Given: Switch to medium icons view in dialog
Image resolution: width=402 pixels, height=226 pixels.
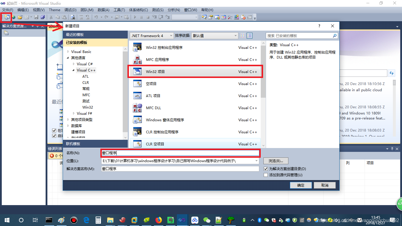Looking at the screenshot, I should coord(250,36).
